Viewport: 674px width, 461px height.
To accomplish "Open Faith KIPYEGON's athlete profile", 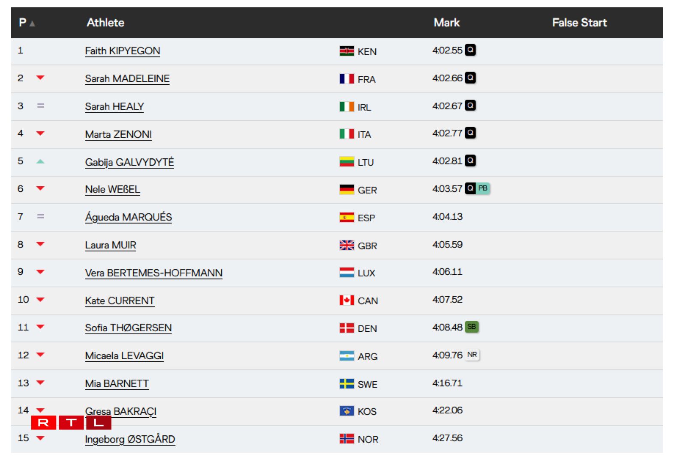I will pos(123,51).
